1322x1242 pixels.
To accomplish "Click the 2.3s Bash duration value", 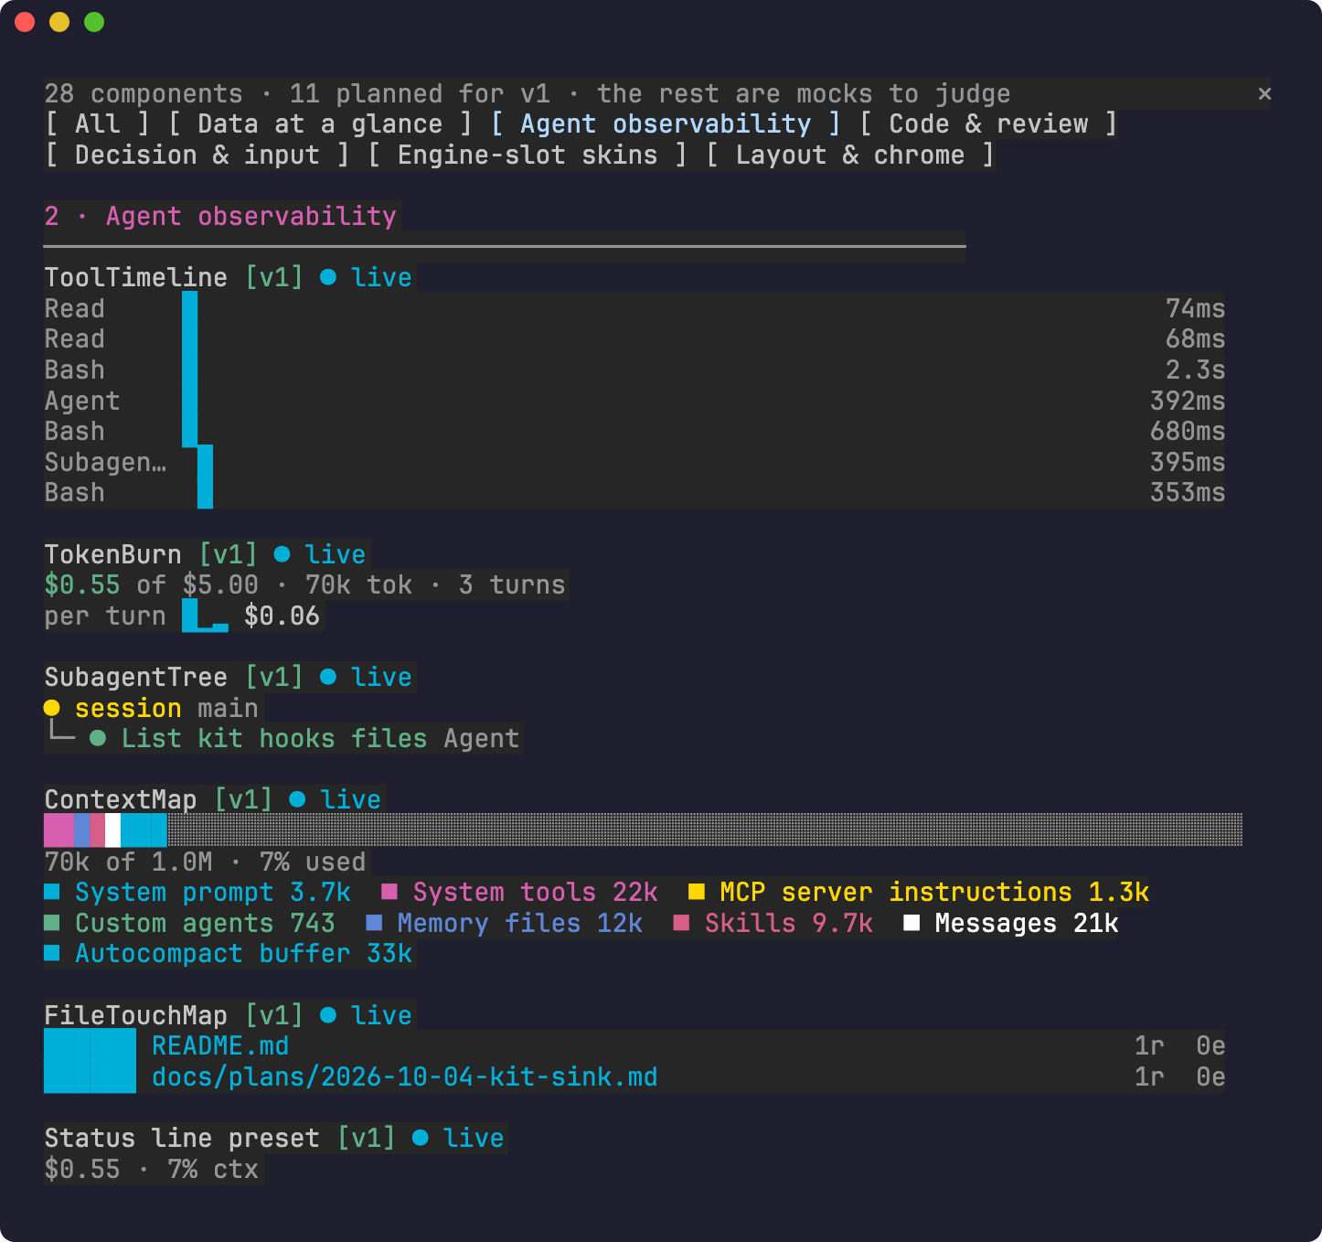I will [1195, 369].
